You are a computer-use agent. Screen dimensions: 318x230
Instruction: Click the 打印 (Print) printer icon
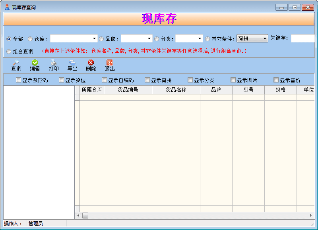coord(54,62)
